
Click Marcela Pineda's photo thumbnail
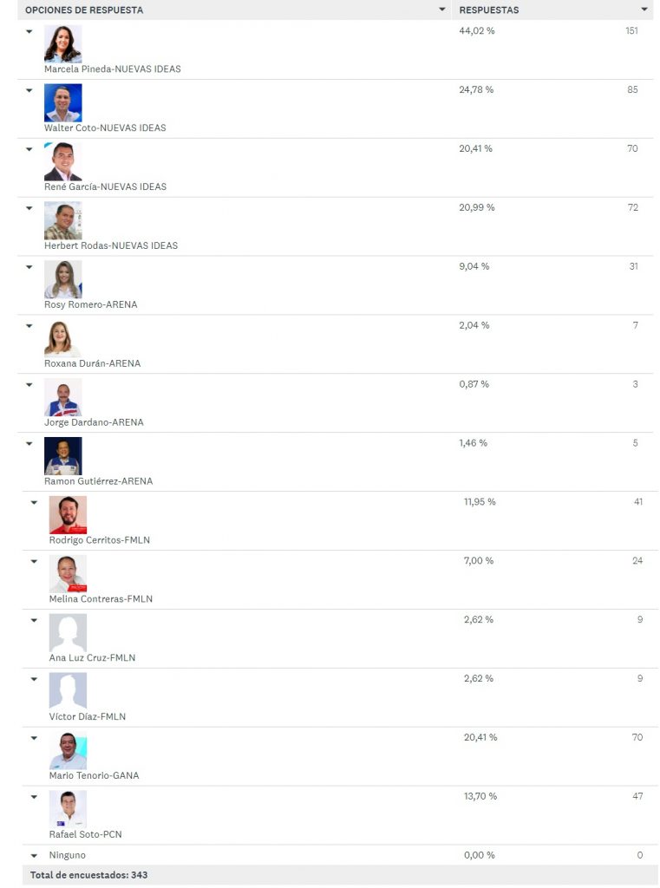point(63,43)
